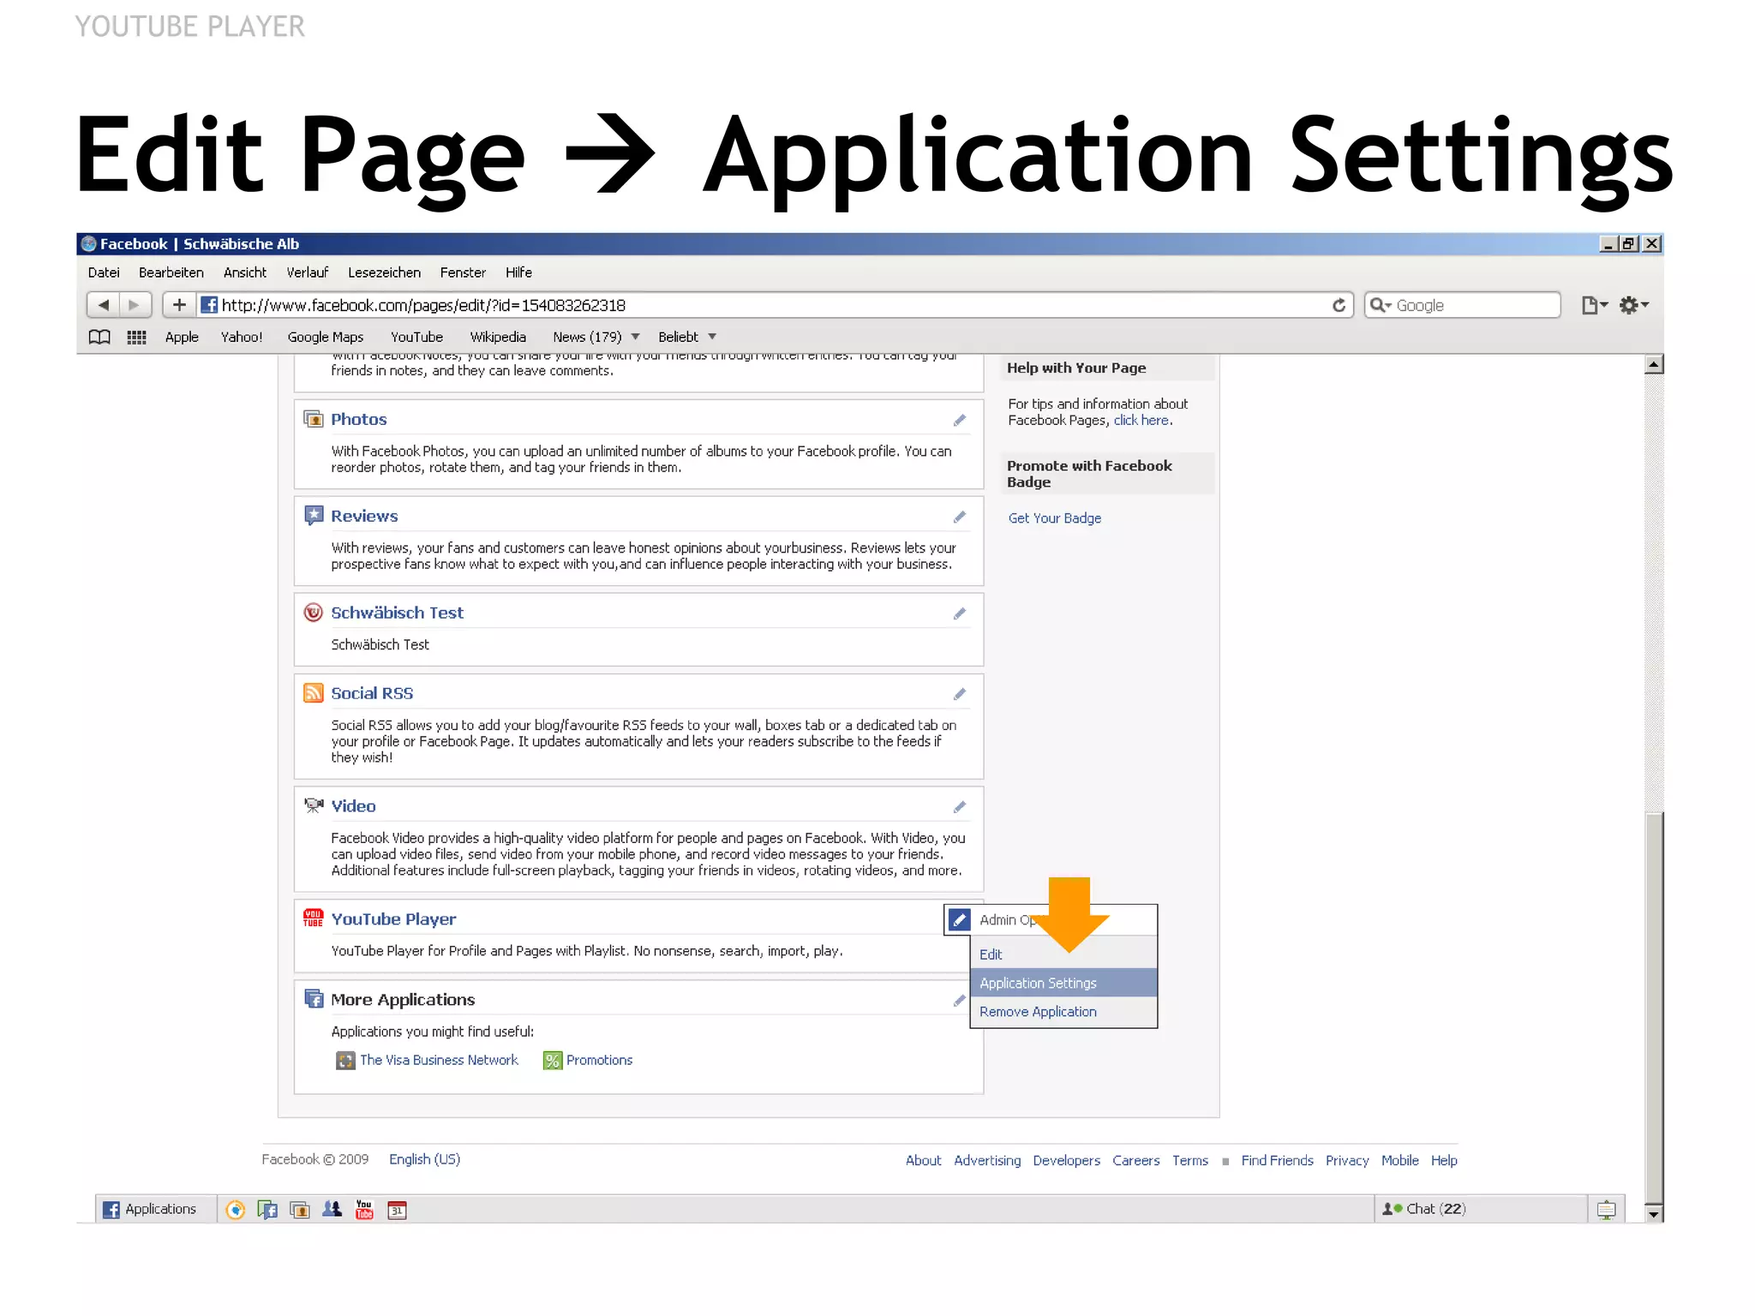
Task: Click the friends/groups icon in bottom bar
Action: (x=332, y=1210)
